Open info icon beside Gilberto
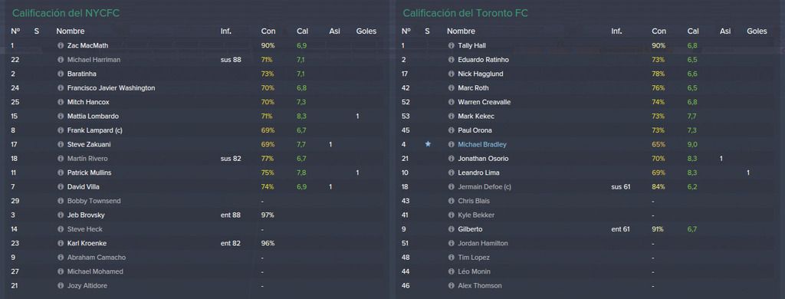The height and width of the screenshot is (299, 785). click(x=451, y=229)
